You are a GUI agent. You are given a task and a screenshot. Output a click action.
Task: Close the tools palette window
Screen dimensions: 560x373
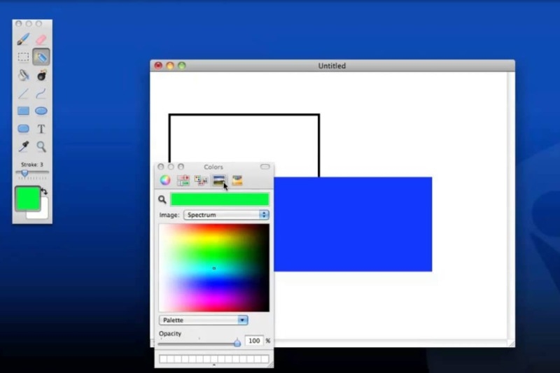pyautogui.click(x=19, y=24)
